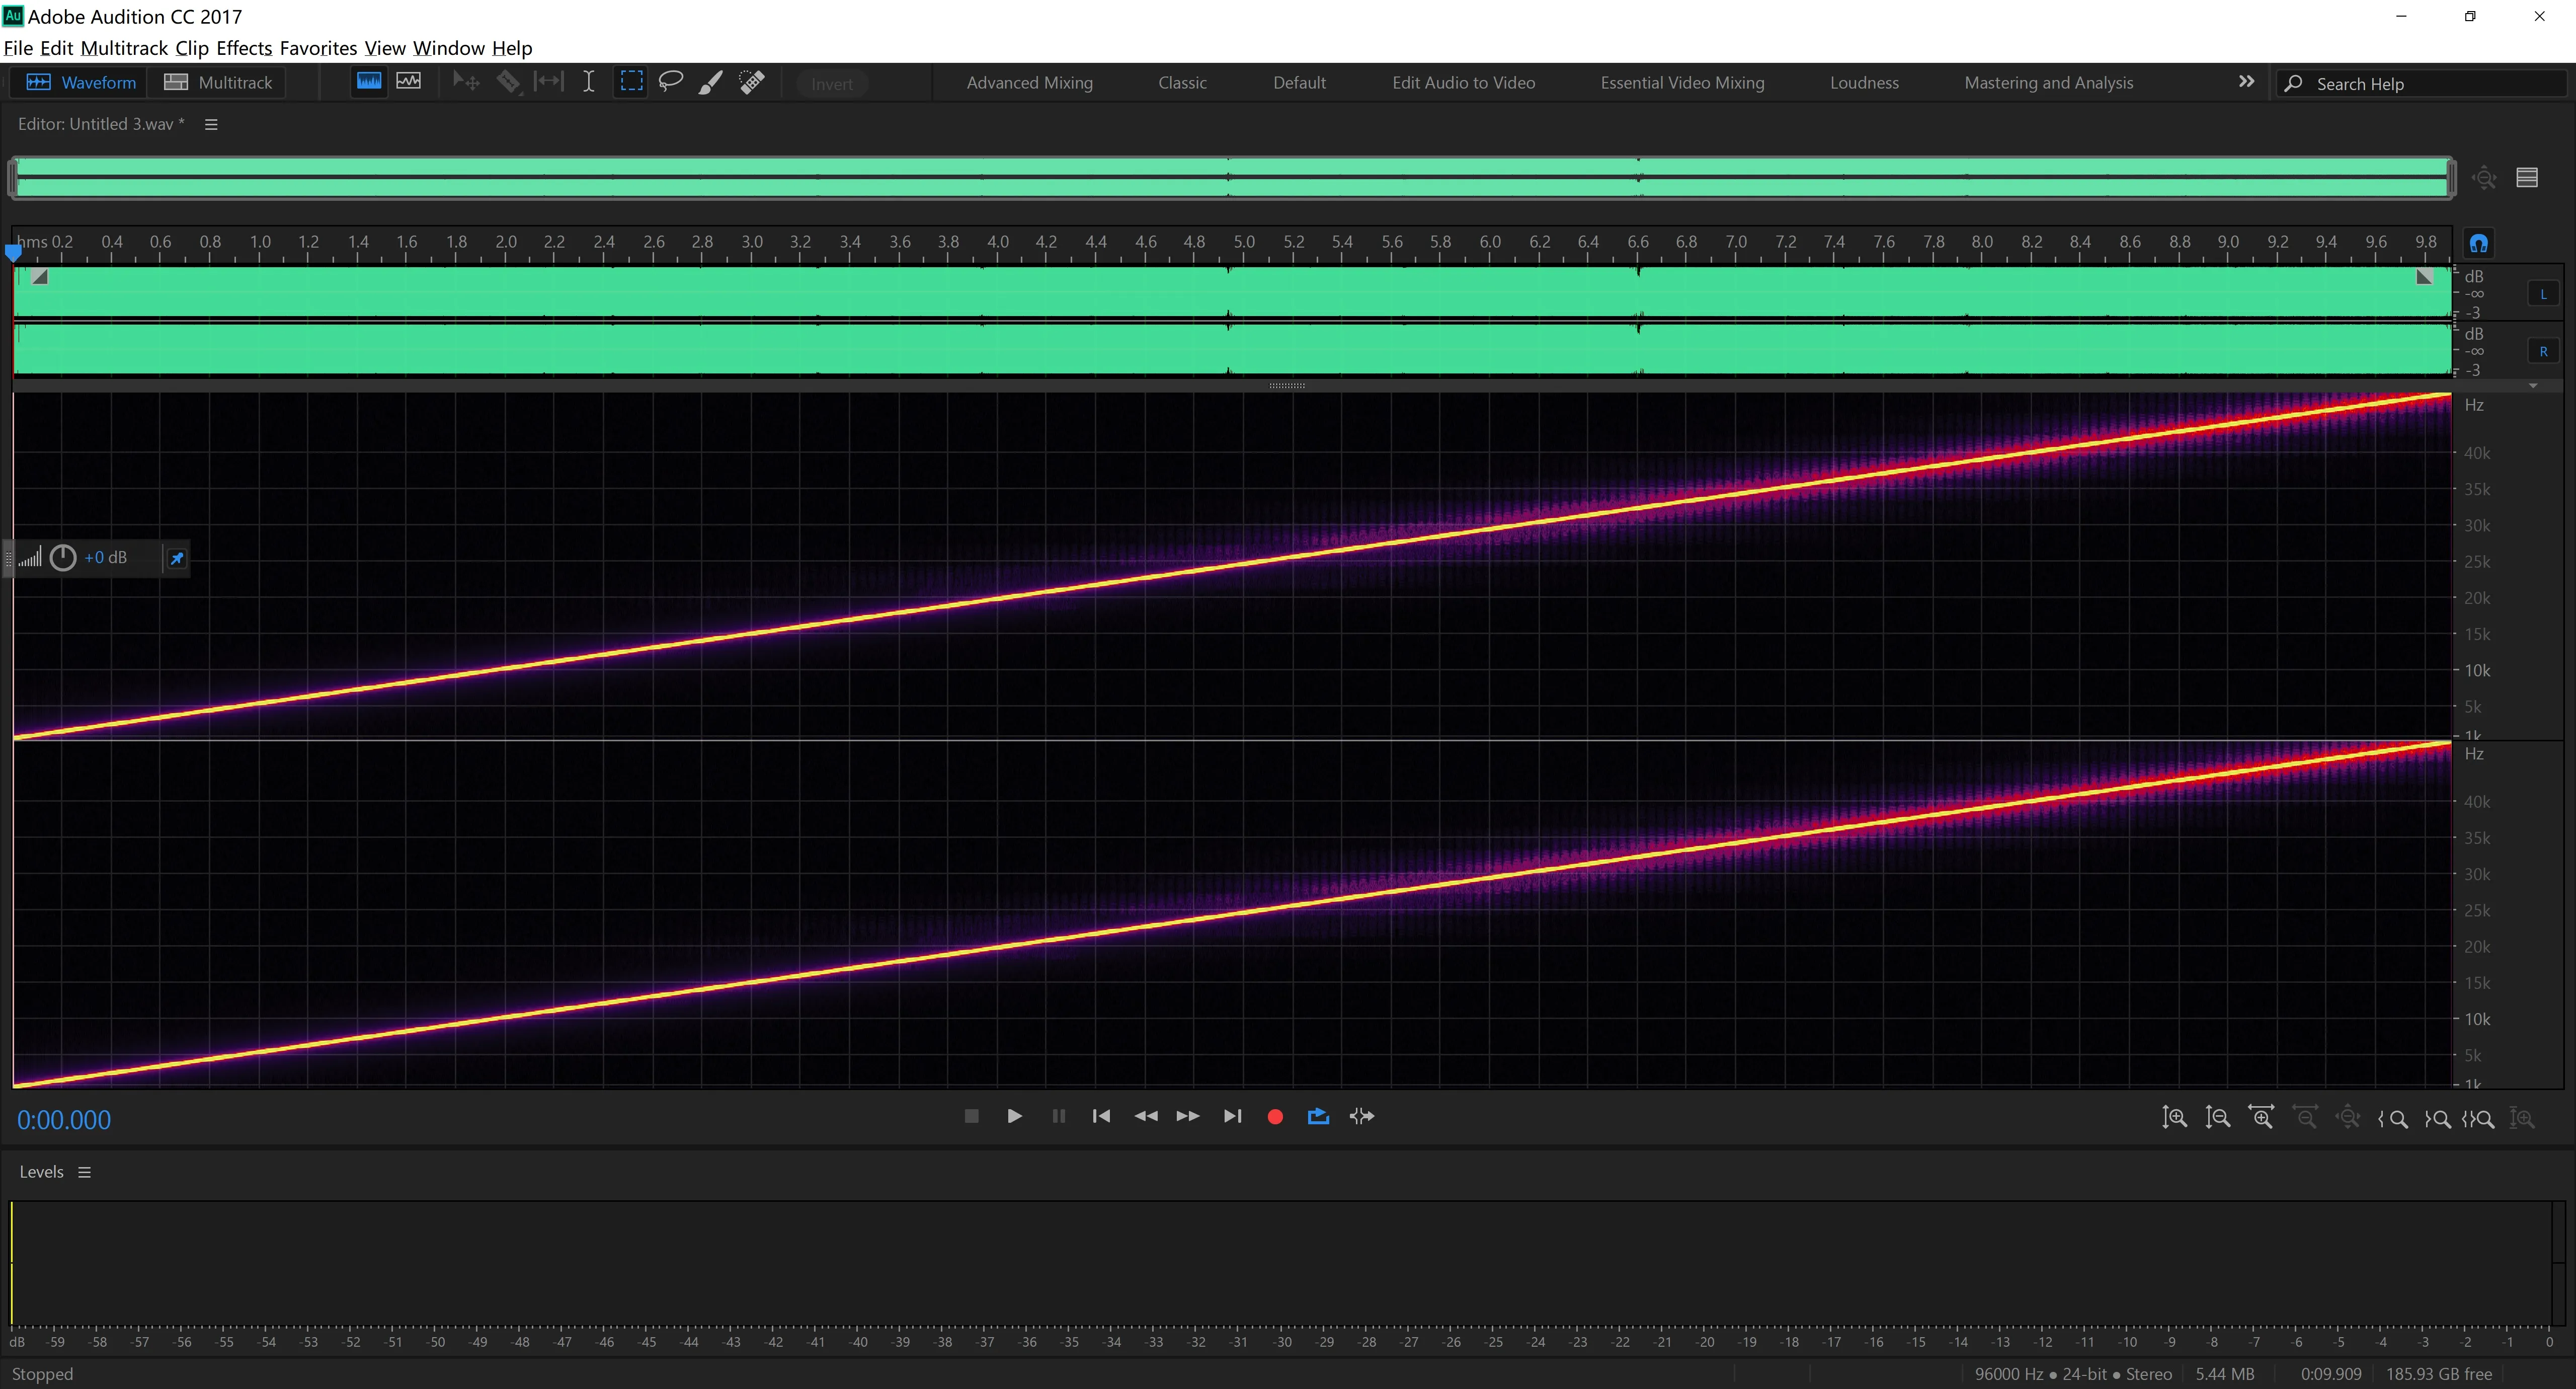Select the Lasso Selection tool
Screen dimensions: 2576x1389
click(670, 82)
